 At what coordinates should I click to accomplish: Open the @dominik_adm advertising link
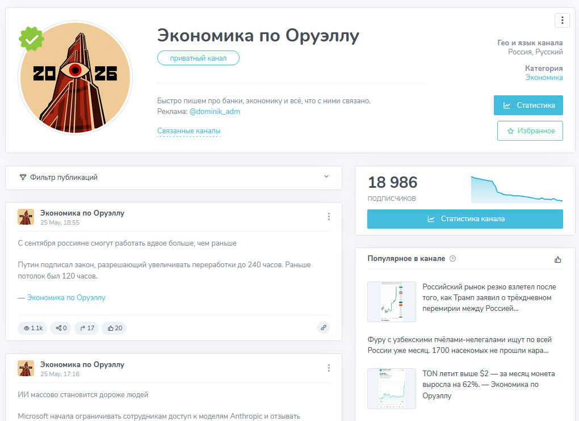pos(215,111)
